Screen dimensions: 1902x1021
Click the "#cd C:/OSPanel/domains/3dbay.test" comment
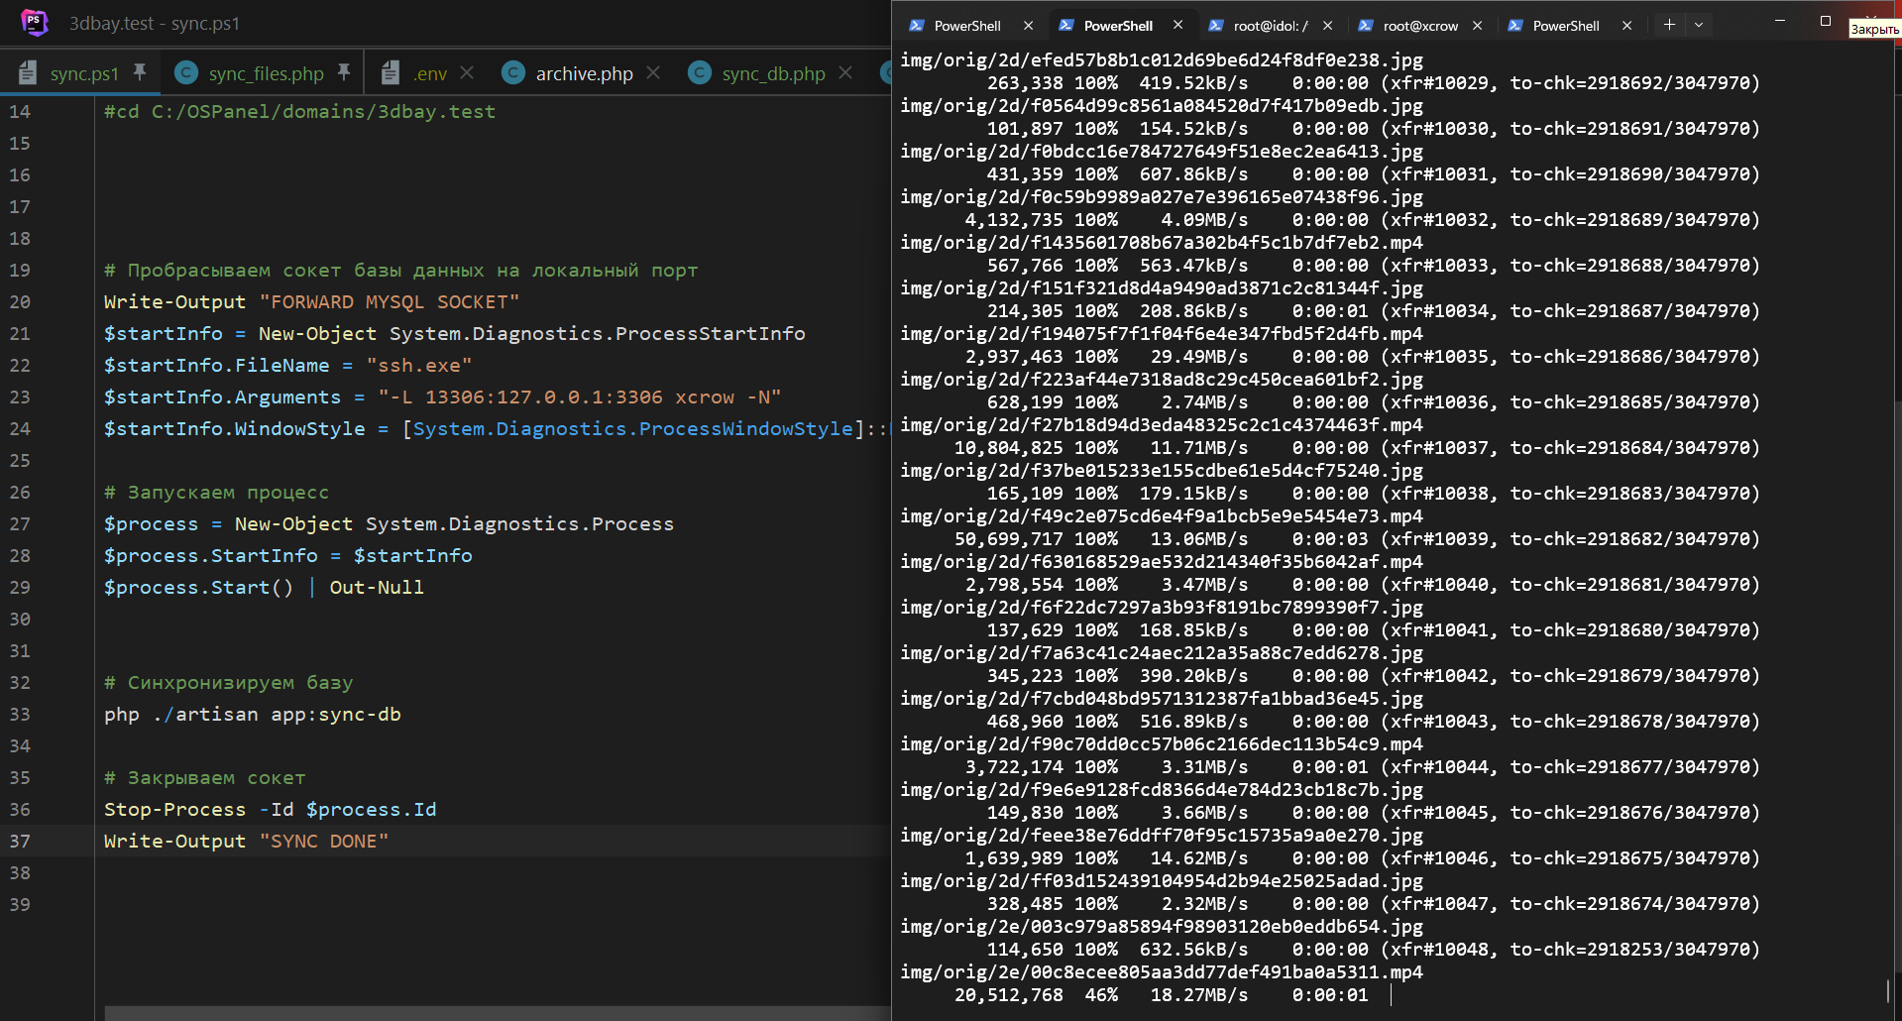[299, 111]
